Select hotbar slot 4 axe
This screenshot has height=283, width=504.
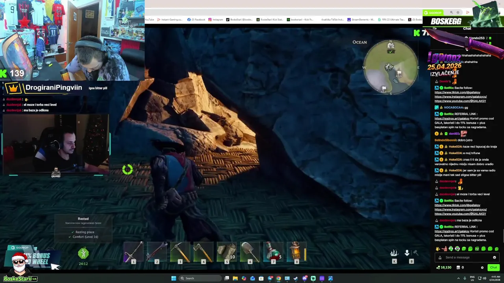coord(203,252)
